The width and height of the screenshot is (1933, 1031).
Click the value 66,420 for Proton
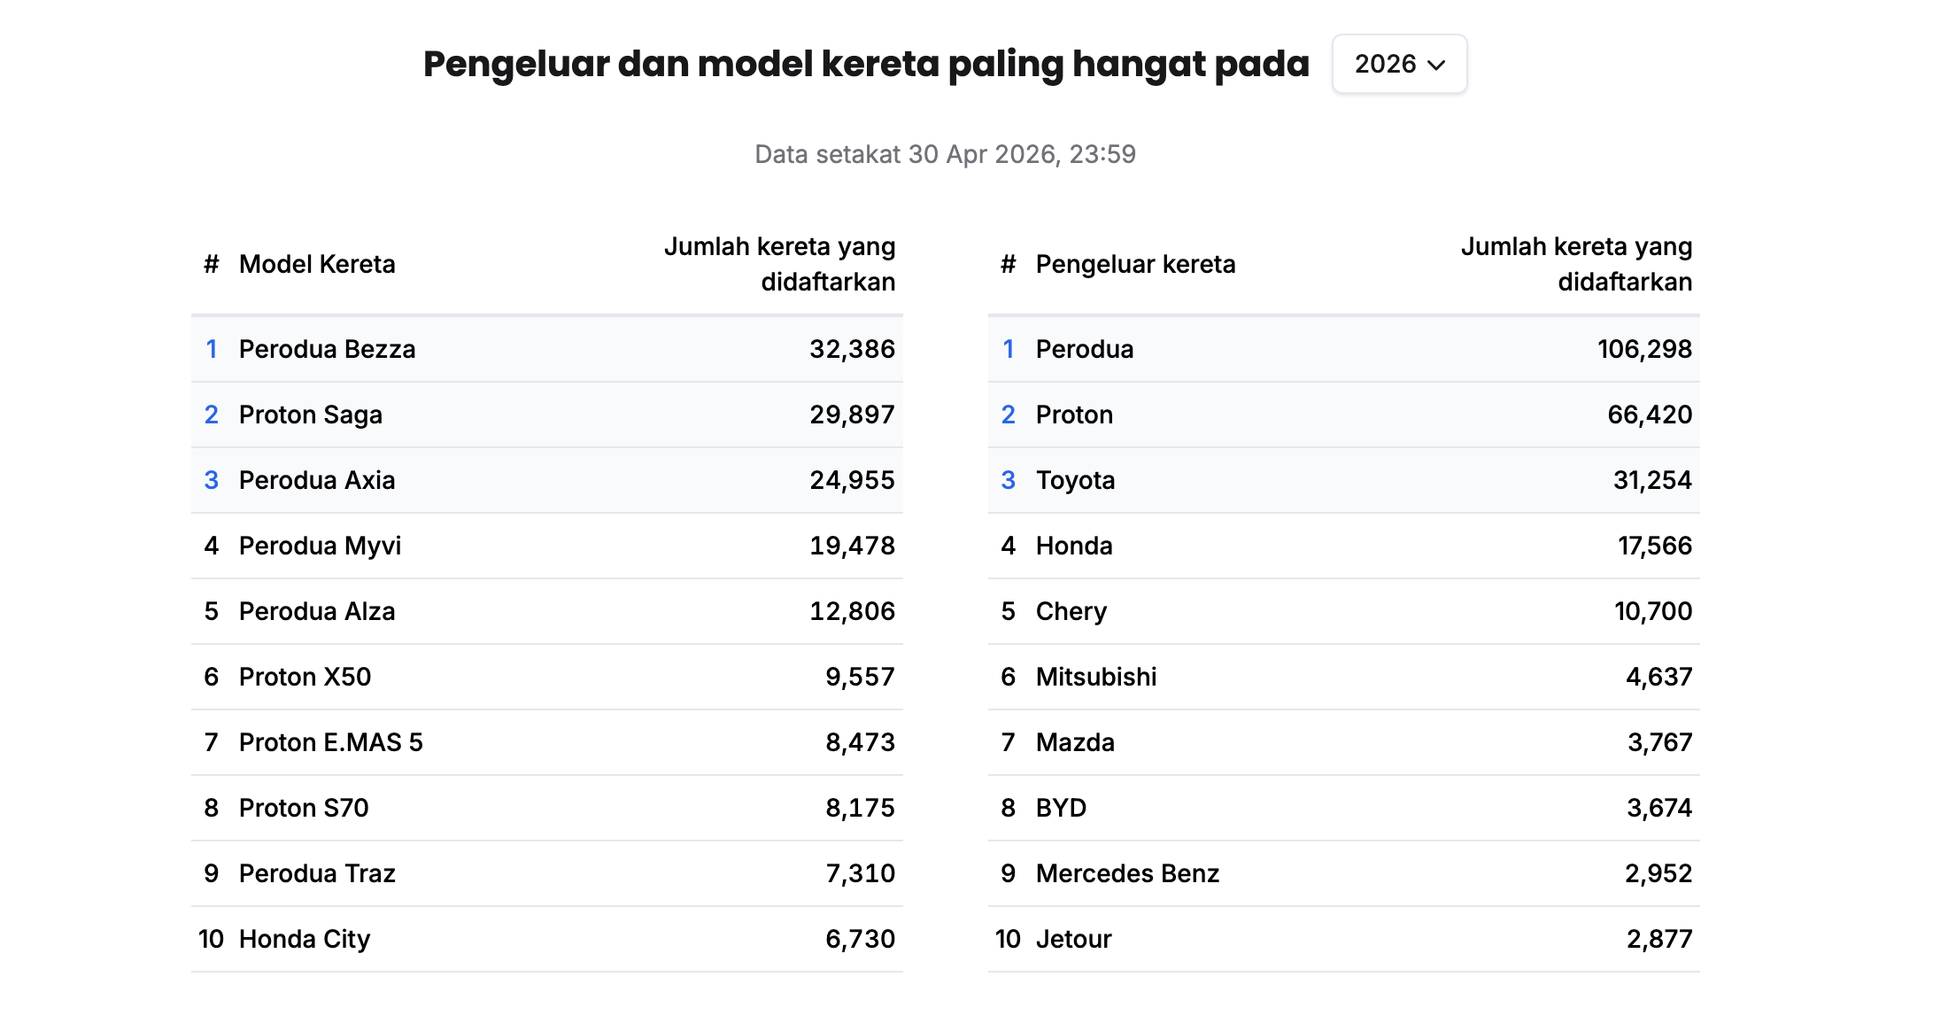[1650, 415]
